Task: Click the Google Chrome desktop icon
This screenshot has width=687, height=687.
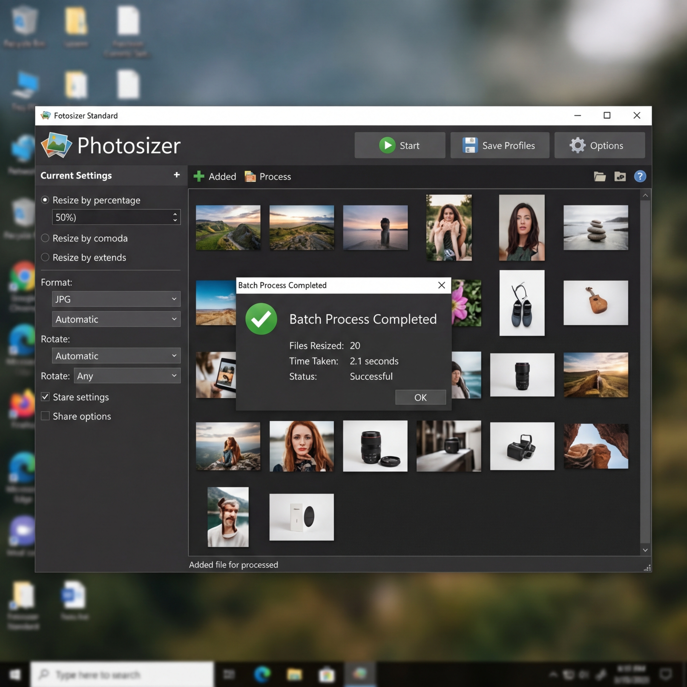Action: click(23, 277)
